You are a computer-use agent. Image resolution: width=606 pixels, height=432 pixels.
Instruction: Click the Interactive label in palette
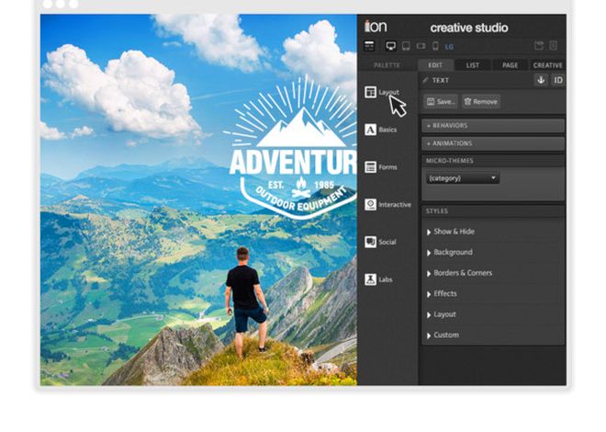point(395,205)
